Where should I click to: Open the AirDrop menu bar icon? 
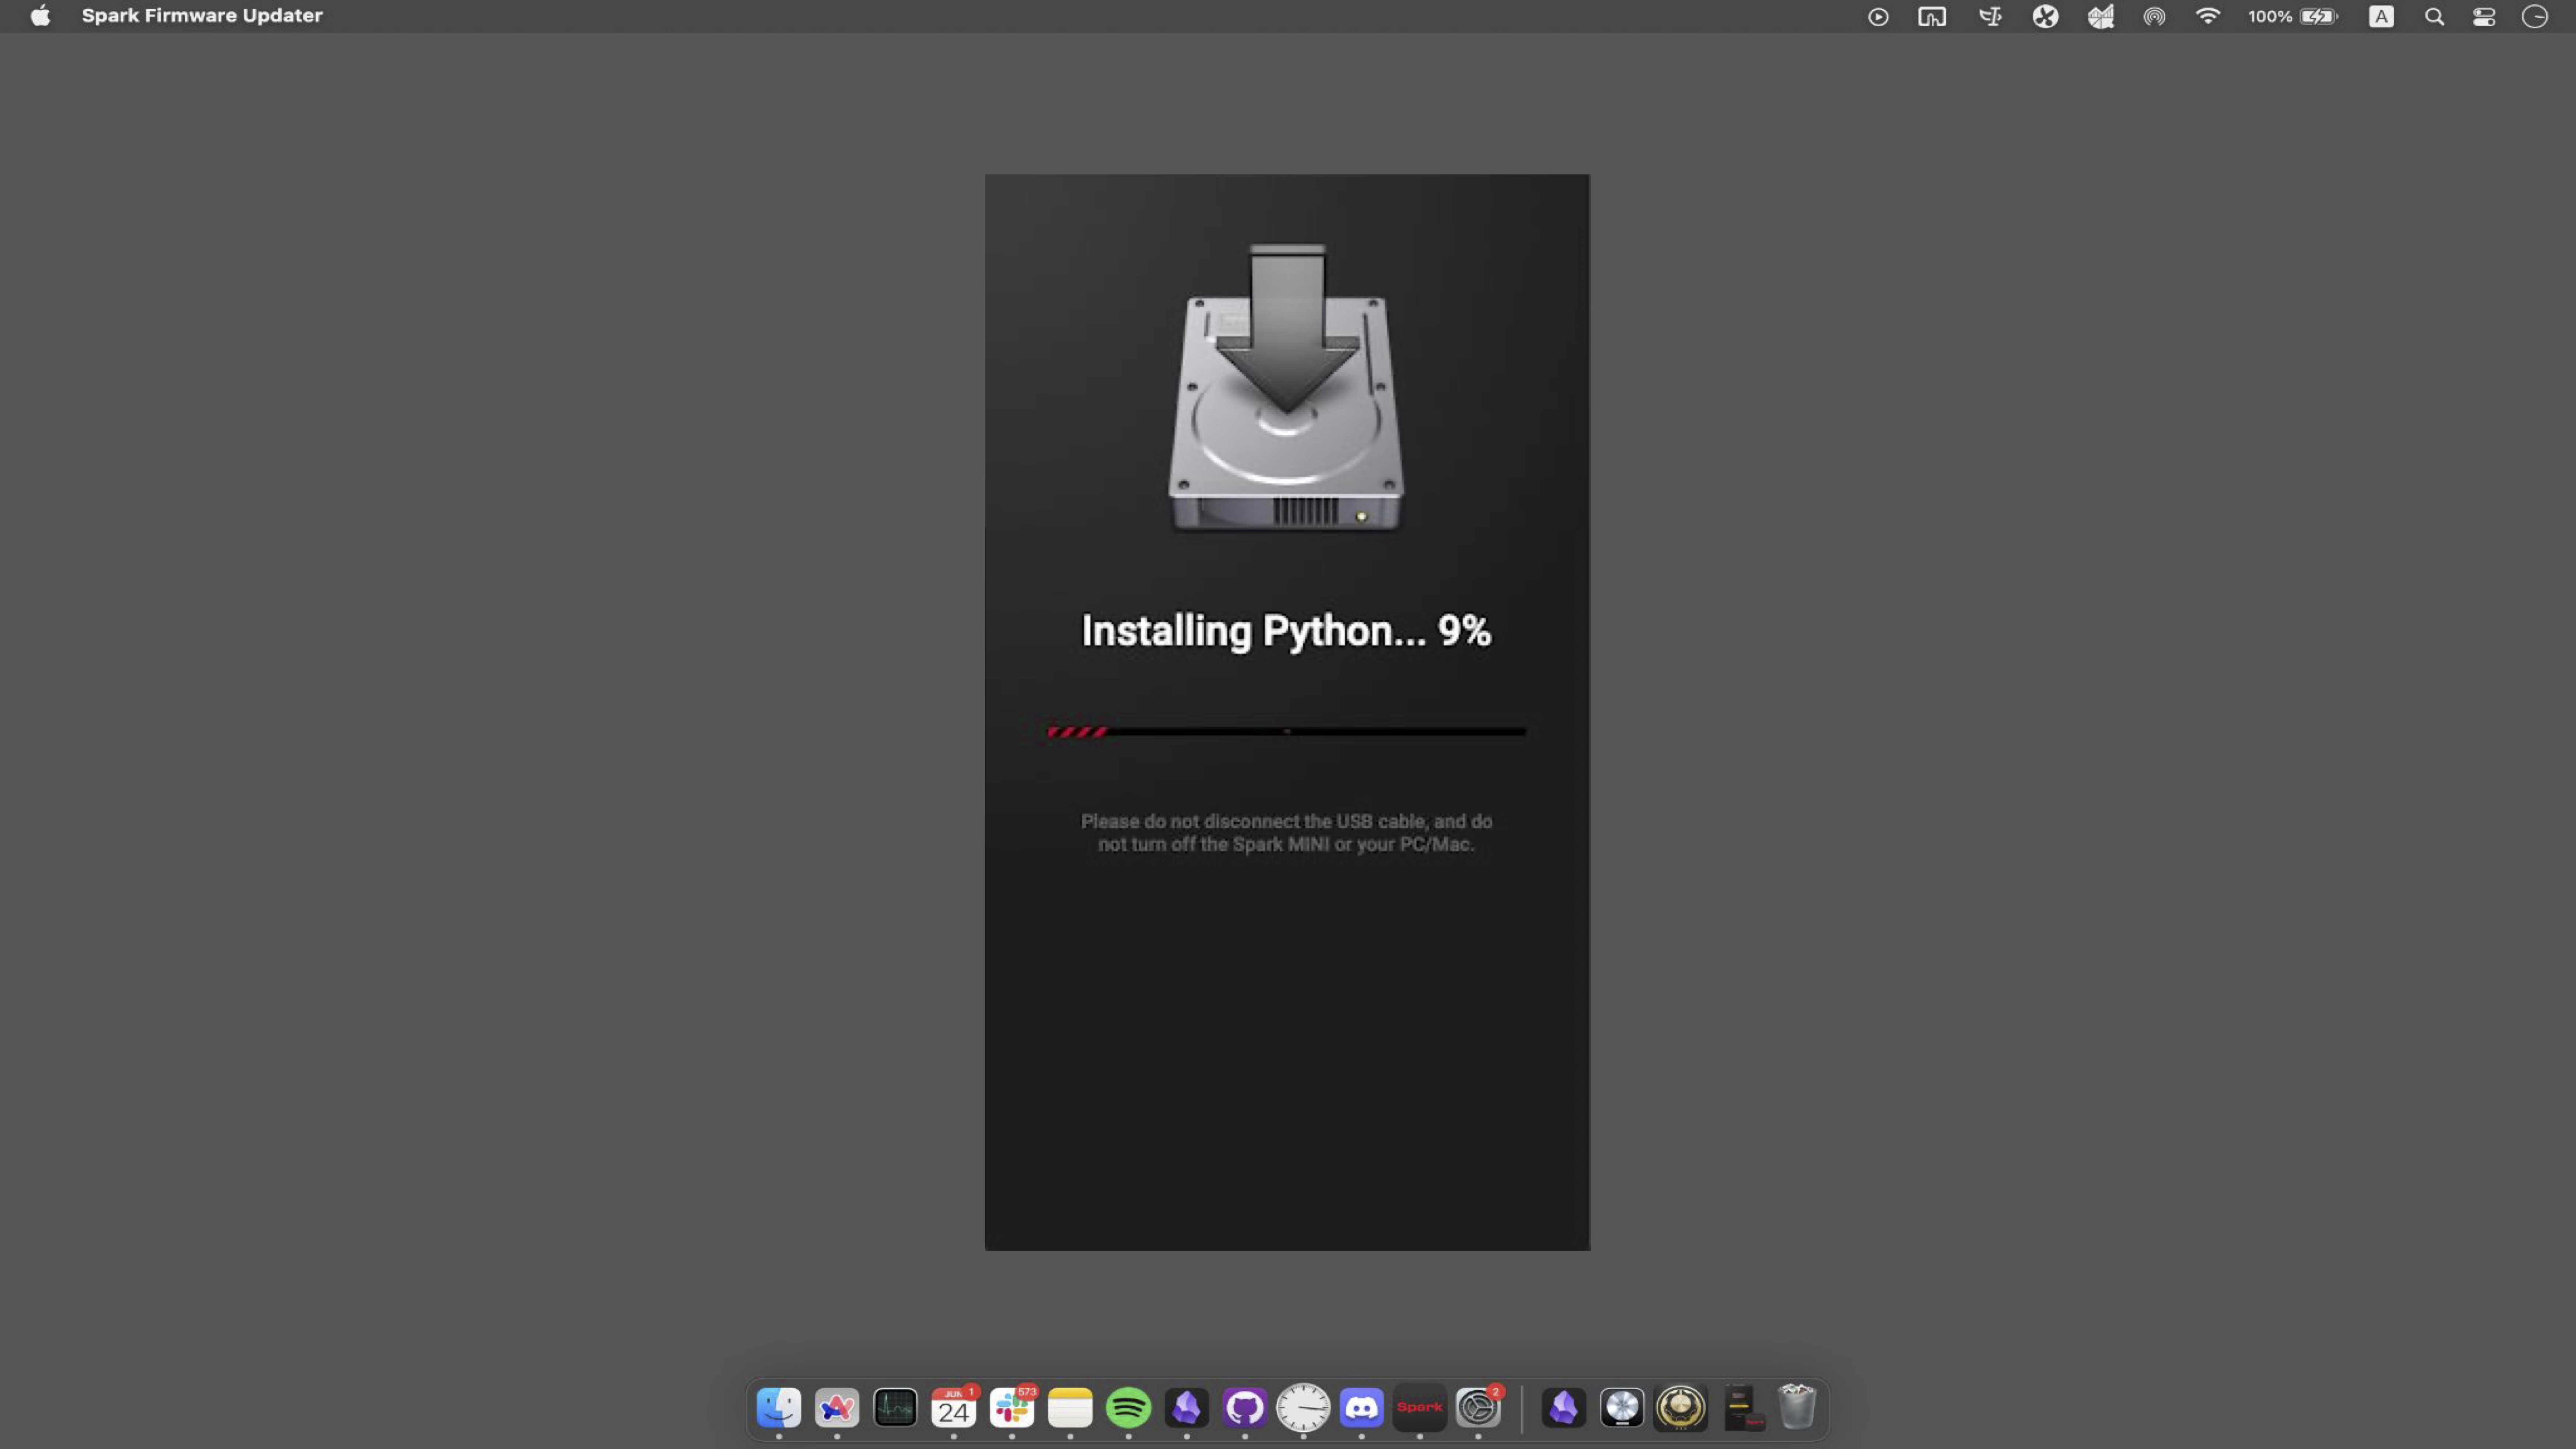point(2154,17)
